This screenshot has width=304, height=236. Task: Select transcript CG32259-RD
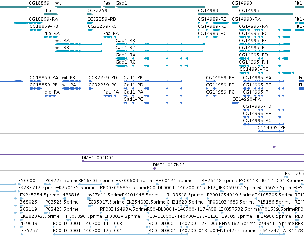coord(90,23)
